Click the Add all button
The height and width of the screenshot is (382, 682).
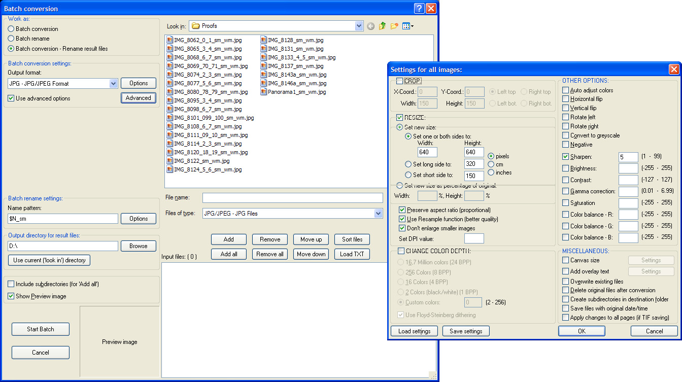tap(229, 254)
